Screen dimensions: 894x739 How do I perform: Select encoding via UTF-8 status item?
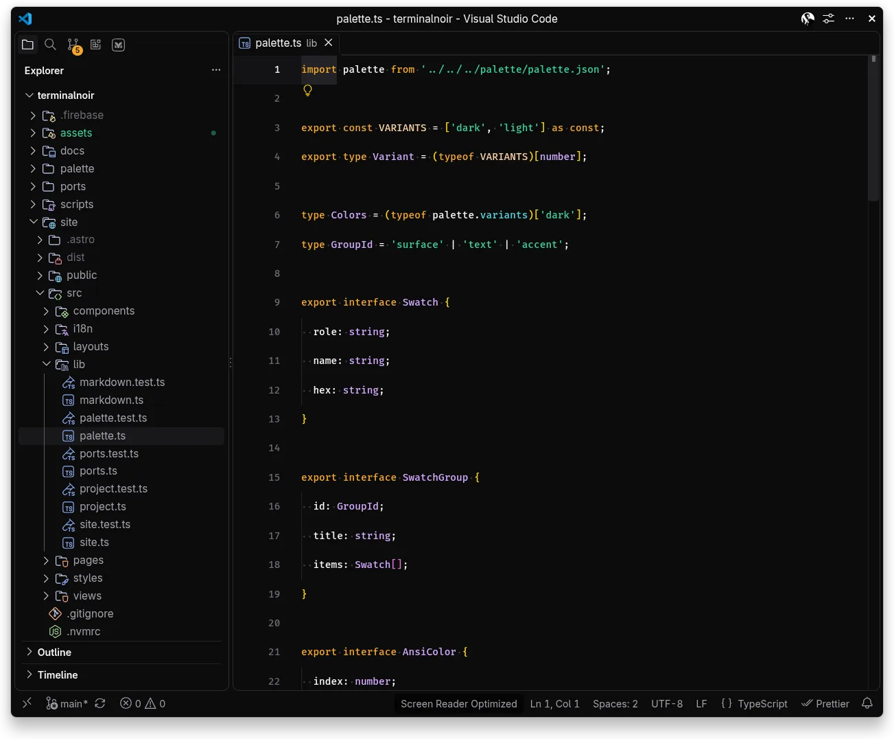click(x=667, y=703)
